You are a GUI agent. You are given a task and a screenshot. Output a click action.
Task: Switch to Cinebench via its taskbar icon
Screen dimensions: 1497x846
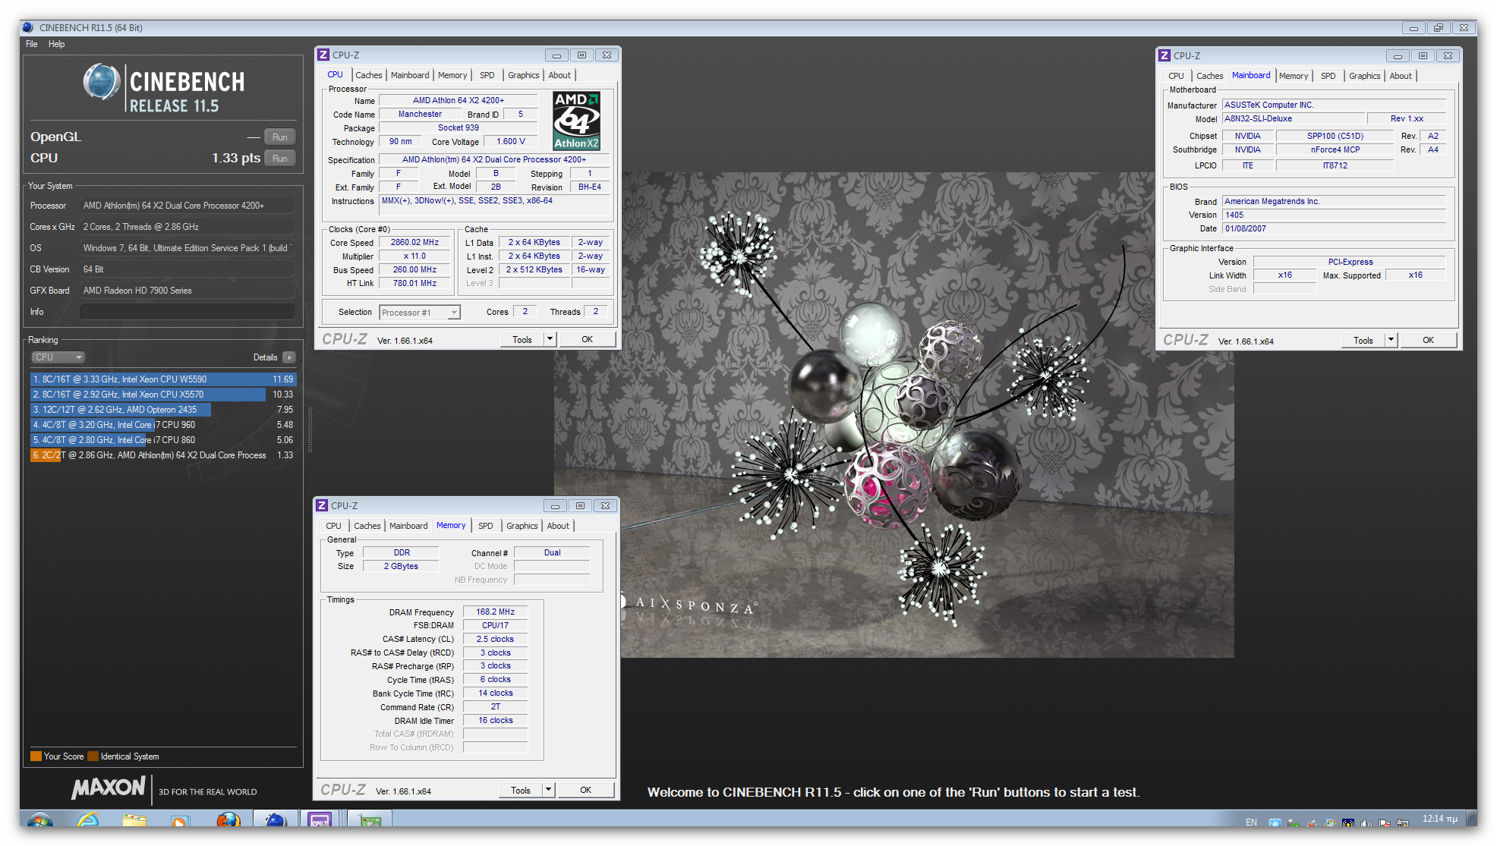275,819
